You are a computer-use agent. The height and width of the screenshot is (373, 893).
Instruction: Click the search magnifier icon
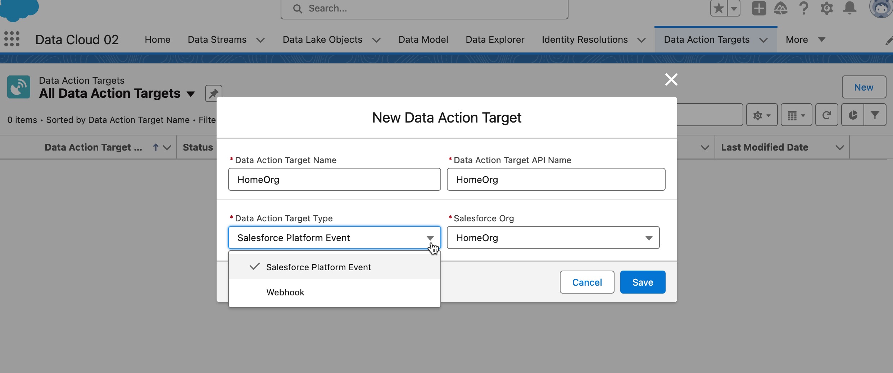pos(298,9)
